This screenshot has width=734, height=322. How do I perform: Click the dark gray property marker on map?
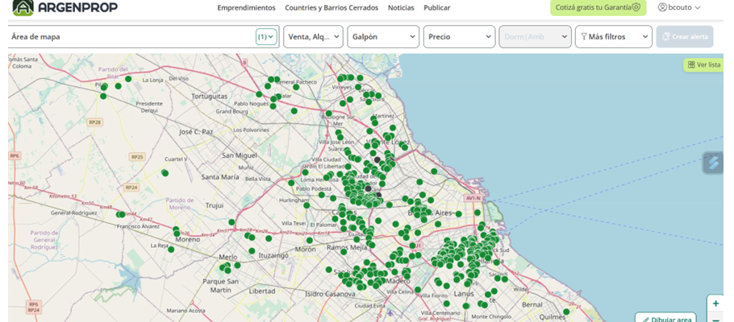click(x=377, y=160)
